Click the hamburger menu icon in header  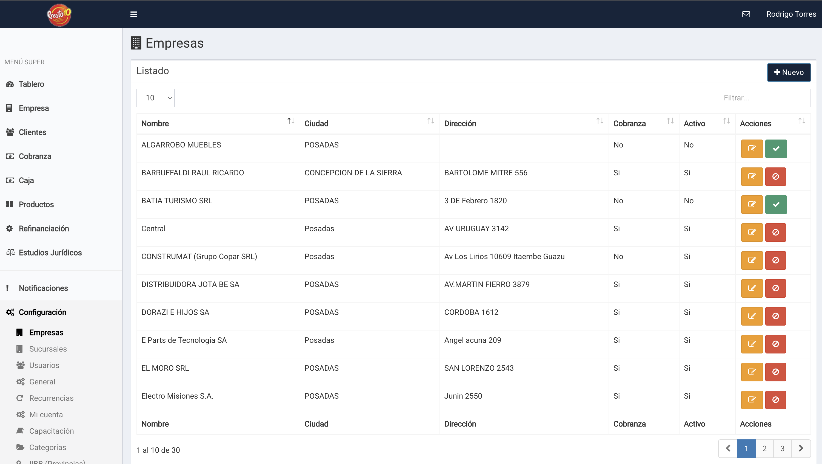pyautogui.click(x=133, y=14)
